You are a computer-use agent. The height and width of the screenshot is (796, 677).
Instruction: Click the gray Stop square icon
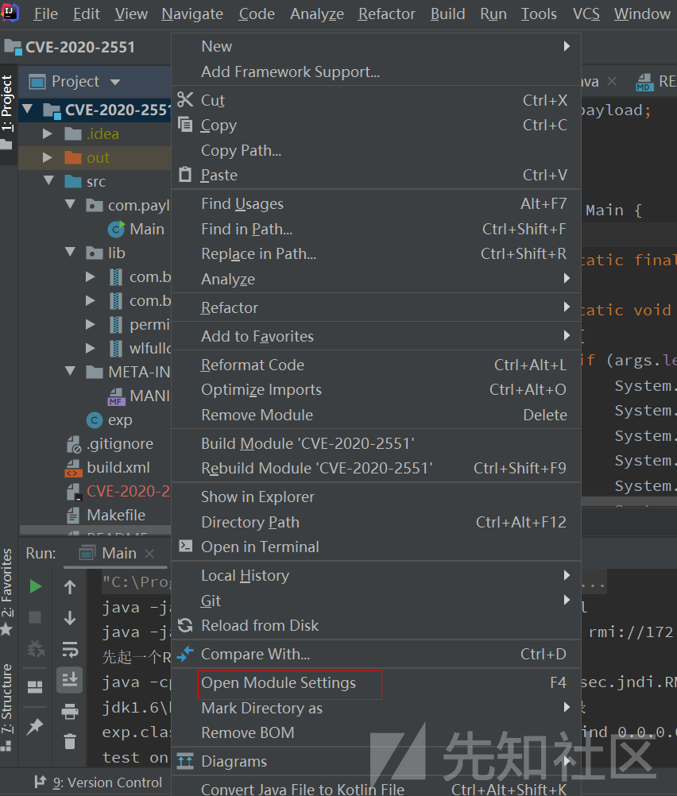[35, 617]
